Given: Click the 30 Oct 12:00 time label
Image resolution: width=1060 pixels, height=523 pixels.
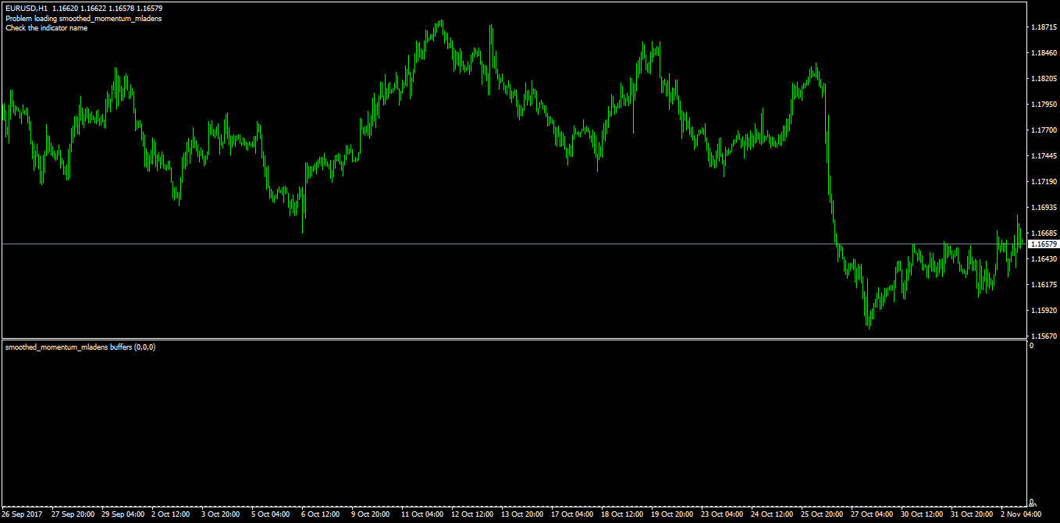Looking at the screenshot, I should coord(923,514).
